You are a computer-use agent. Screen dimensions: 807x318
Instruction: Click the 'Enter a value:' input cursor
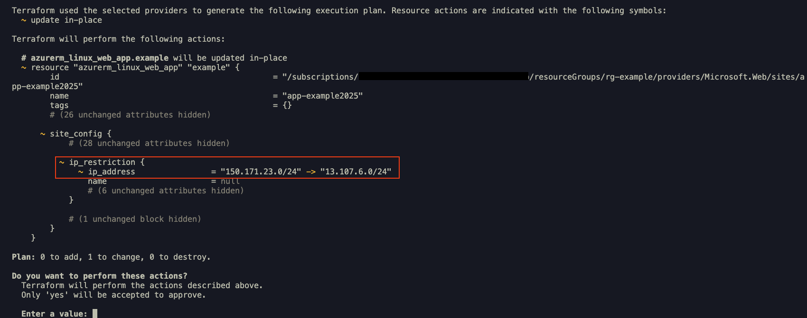[x=95, y=313]
